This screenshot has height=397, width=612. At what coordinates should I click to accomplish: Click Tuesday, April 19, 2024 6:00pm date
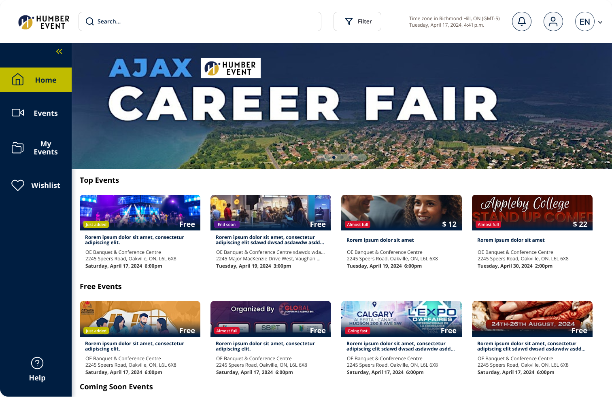point(384,266)
